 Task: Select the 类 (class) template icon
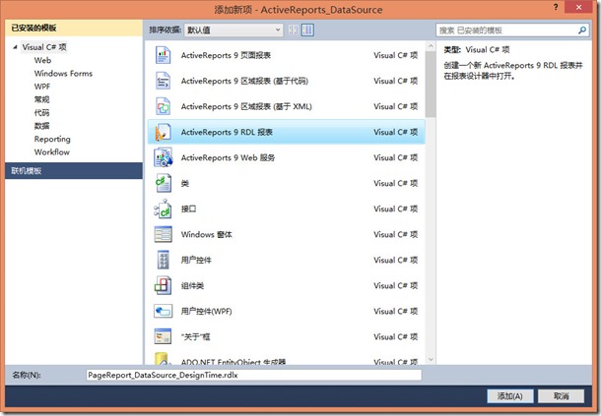[163, 183]
